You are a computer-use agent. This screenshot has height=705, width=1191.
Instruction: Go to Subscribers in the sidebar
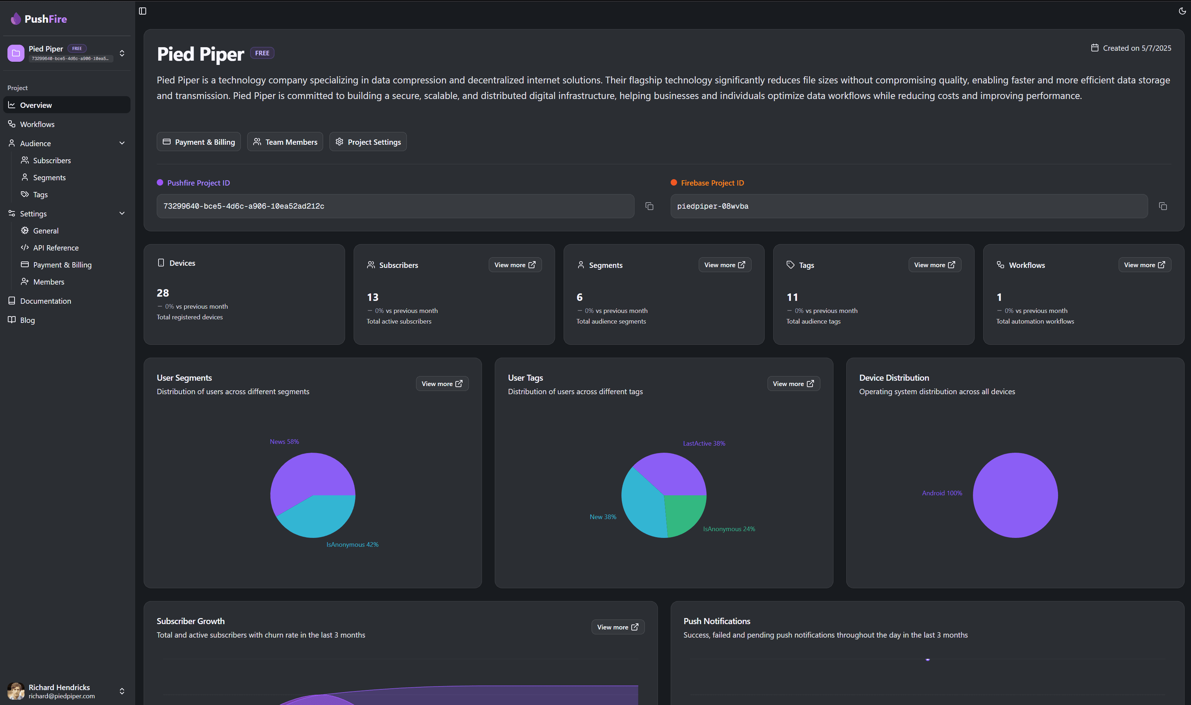52,161
